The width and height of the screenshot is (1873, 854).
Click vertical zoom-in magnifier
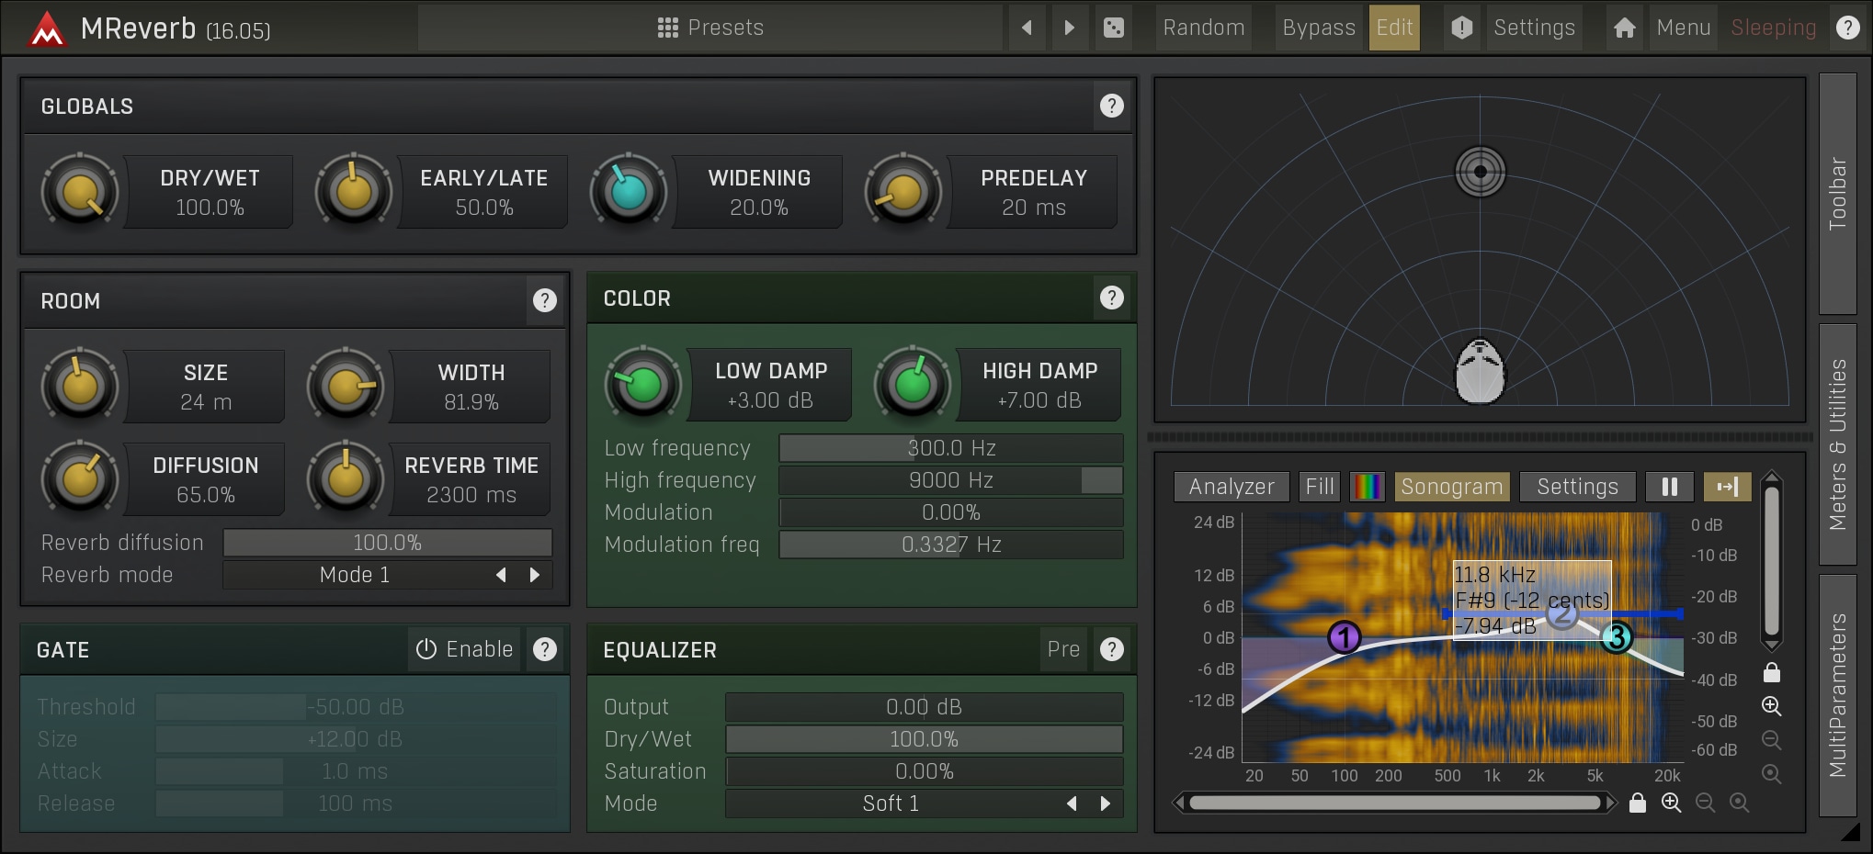[1772, 706]
